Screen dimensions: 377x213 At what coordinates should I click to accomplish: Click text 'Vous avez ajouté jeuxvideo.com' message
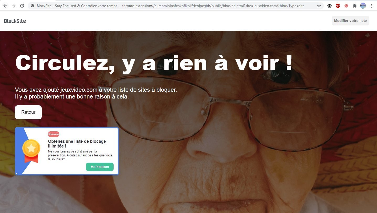click(96, 90)
